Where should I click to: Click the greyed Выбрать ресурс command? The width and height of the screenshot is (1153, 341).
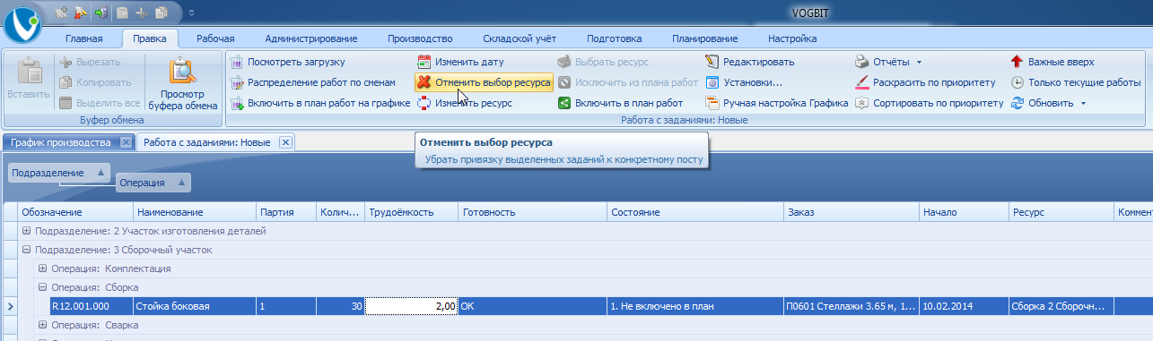pos(603,62)
